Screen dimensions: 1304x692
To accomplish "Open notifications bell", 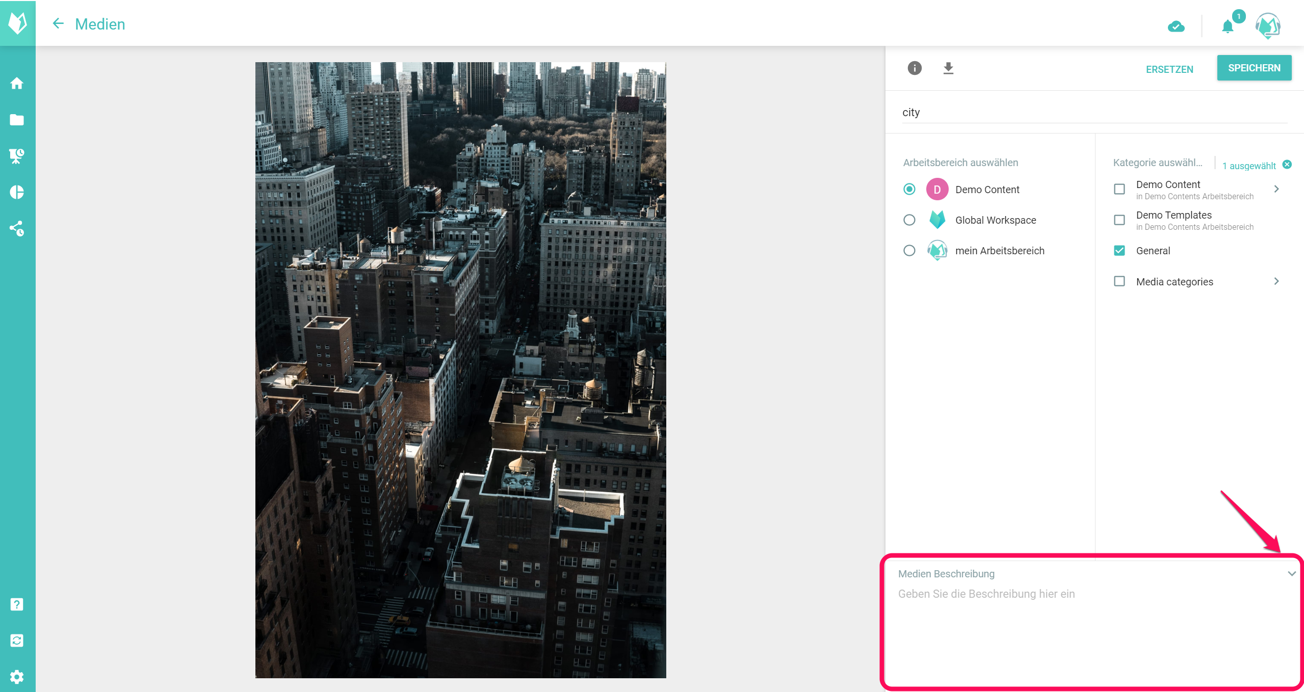I will pos(1228,26).
